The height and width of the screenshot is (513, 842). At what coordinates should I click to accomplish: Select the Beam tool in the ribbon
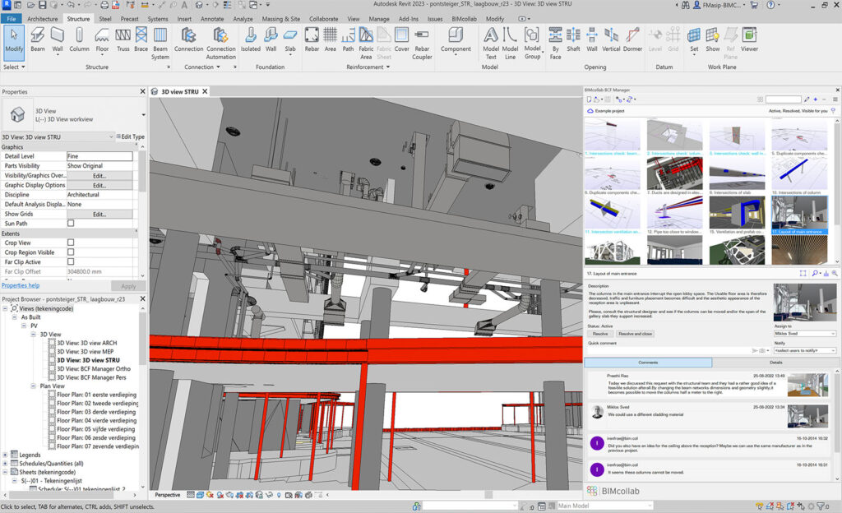(38, 39)
